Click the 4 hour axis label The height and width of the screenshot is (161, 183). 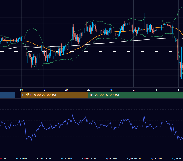156,90
